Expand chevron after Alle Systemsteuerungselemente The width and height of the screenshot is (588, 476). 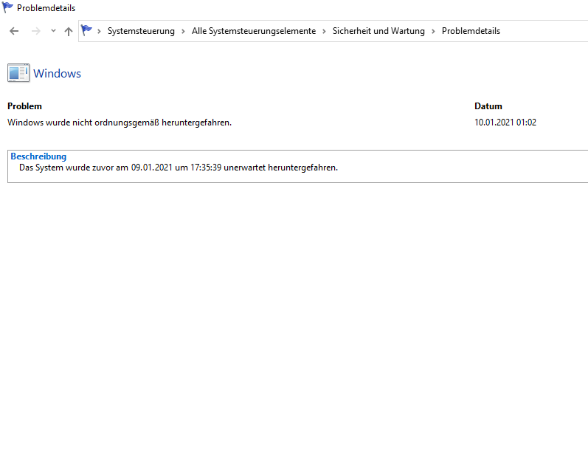(324, 31)
